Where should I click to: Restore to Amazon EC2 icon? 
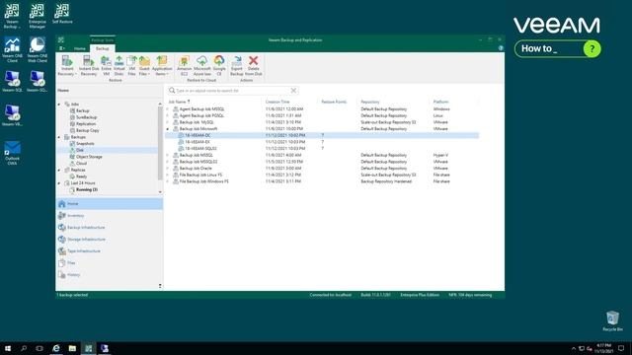(185, 66)
